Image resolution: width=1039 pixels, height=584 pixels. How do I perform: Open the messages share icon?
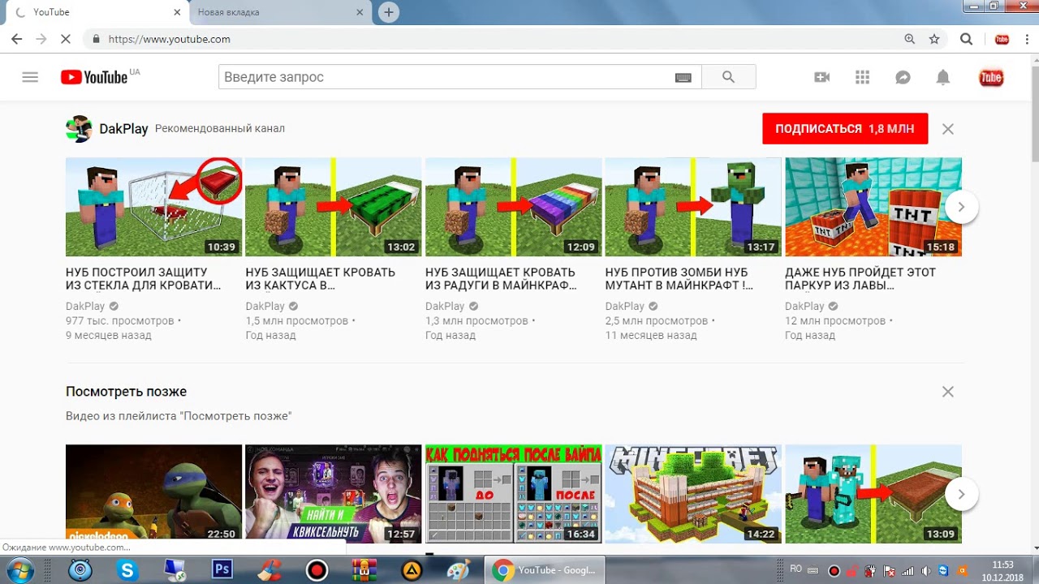coord(903,77)
